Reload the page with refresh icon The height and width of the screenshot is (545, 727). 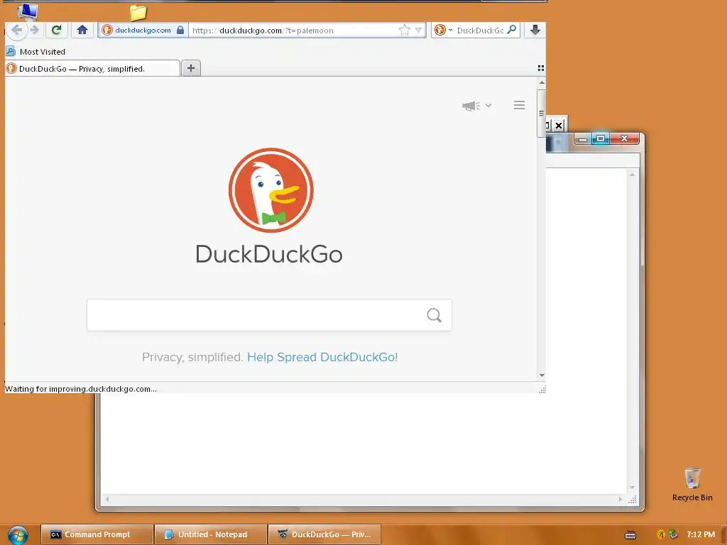(x=57, y=30)
